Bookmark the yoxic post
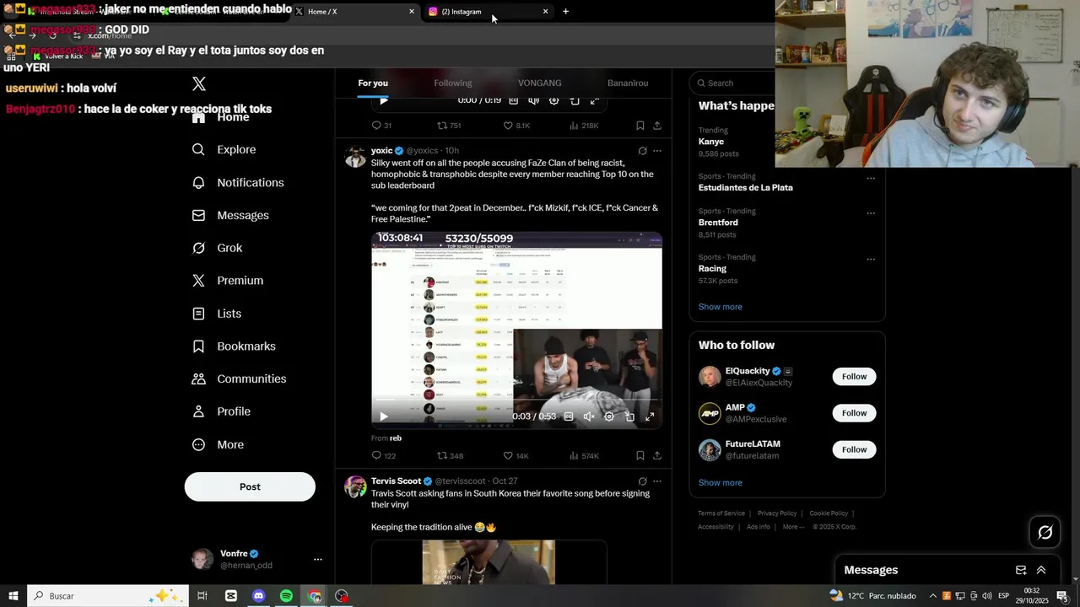The height and width of the screenshot is (607, 1080). [x=640, y=456]
